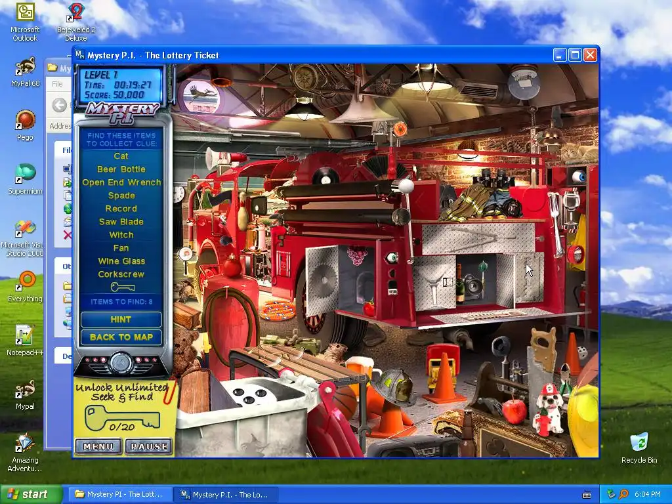
Task: Open the Supermium desktop icon
Action: pyautogui.click(x=25, y=179)
